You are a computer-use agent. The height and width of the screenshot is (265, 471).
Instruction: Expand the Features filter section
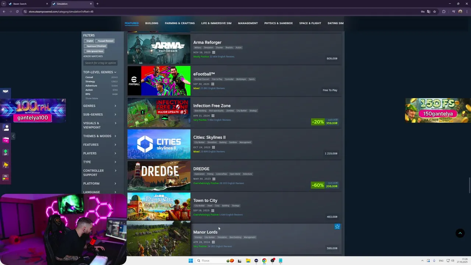[100, 145]
